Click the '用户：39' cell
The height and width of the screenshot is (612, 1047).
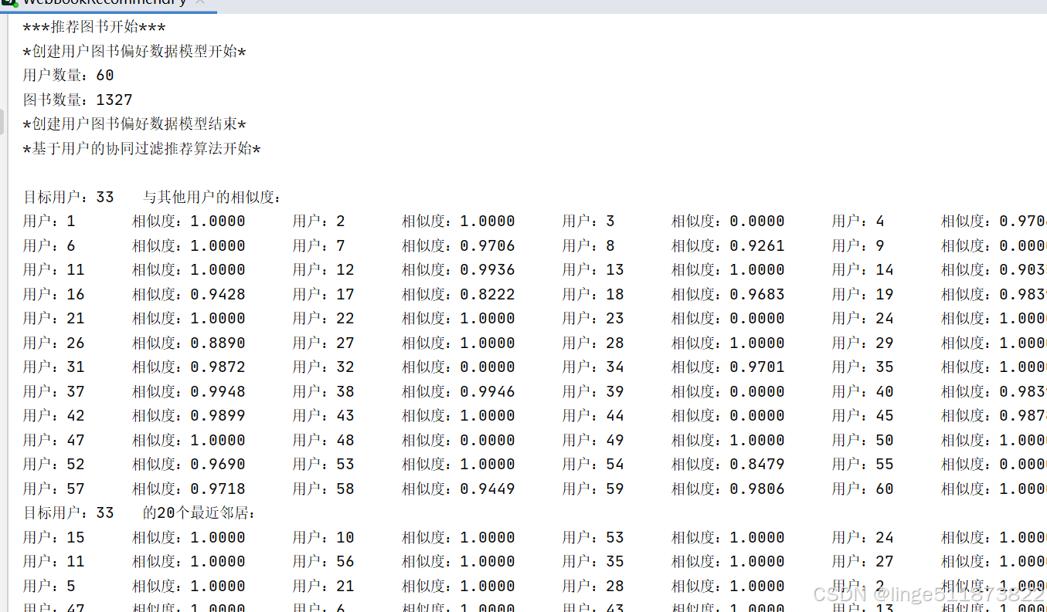(x=593, y=392)
